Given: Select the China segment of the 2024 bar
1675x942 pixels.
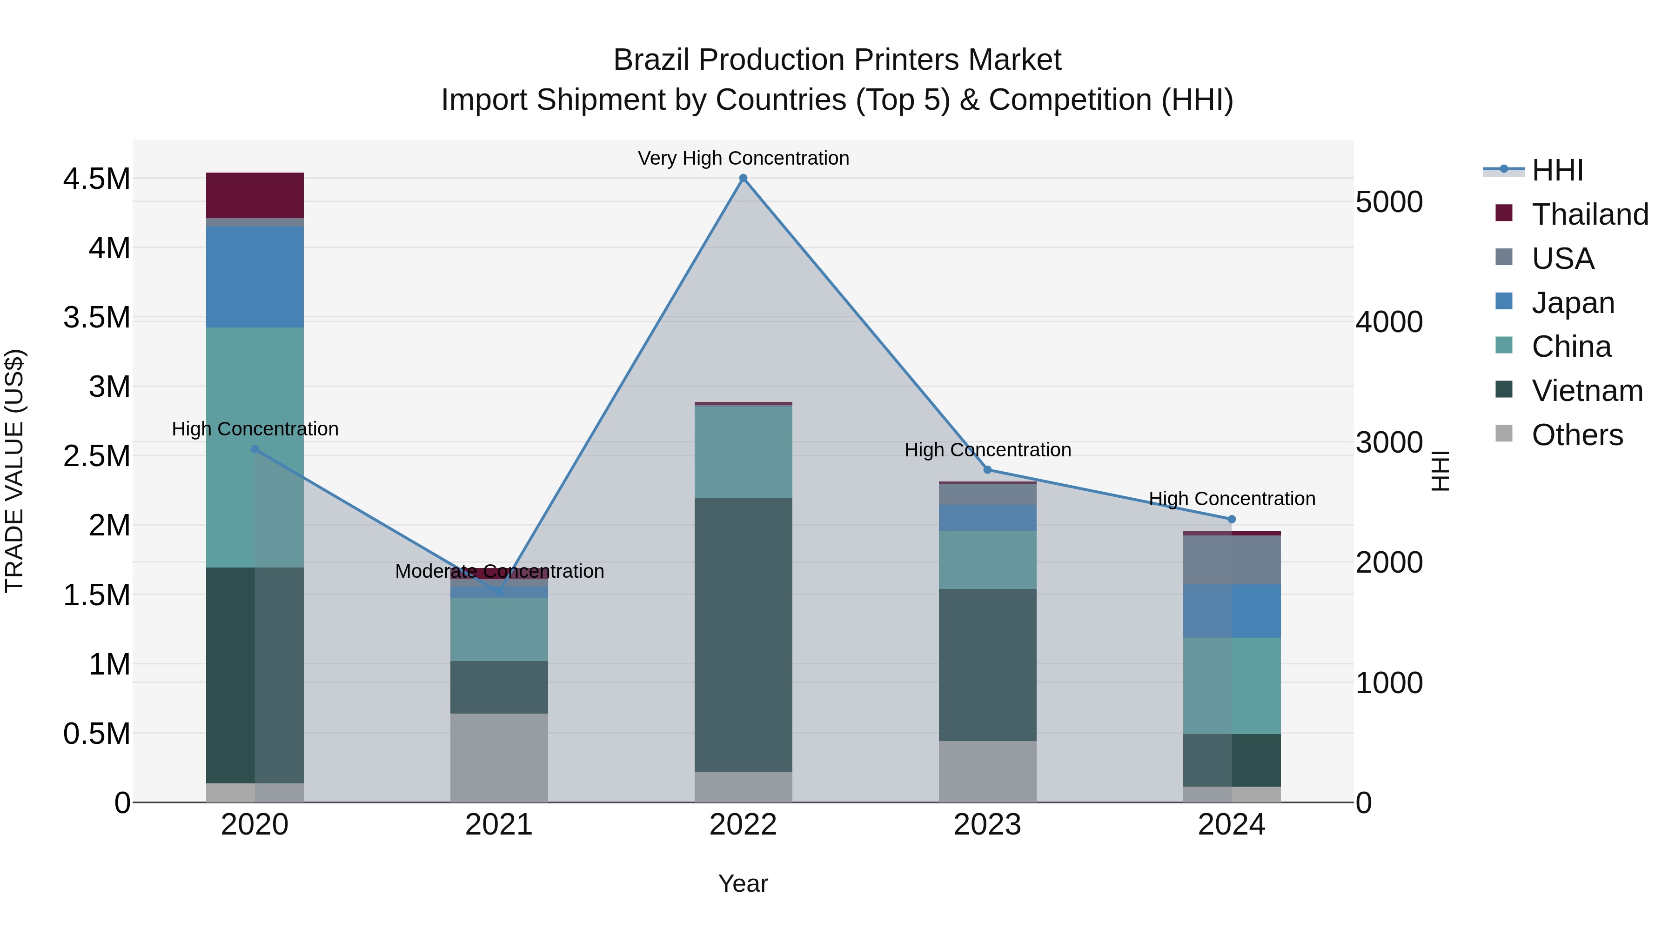Looking at the screenshot, I should point(1232,686).
